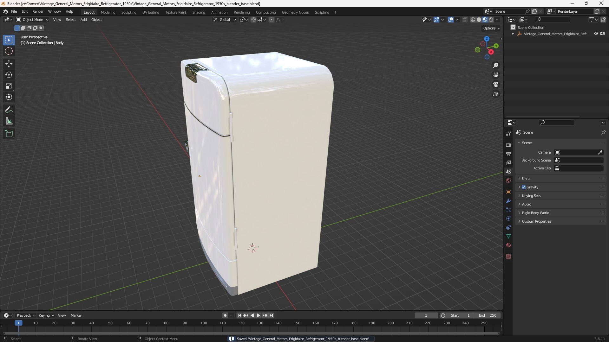Open the Render properties tab

pyautogui.click(x=508, y=145)
